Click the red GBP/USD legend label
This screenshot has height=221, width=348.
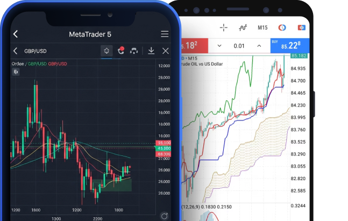[58, 64]
